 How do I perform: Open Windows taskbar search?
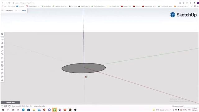(x=8, y=110)
